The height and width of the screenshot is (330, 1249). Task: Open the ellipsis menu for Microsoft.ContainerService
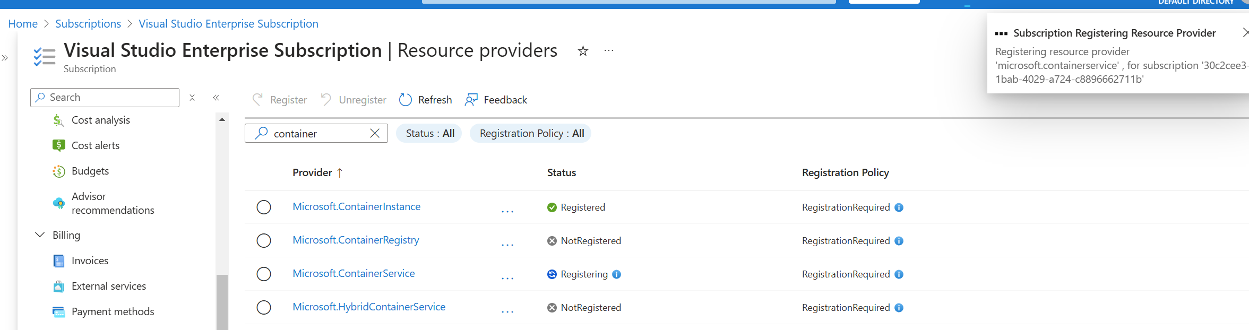pos(507,278)
